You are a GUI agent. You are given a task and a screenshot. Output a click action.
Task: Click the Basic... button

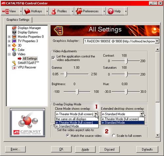point(15,149)
